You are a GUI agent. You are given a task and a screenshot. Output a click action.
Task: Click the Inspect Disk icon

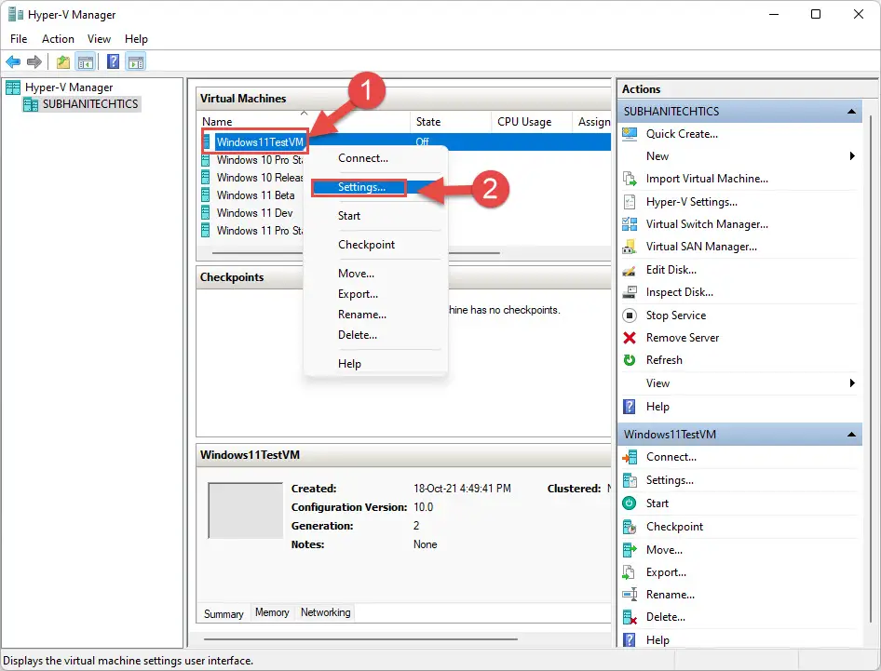(630, 292)
